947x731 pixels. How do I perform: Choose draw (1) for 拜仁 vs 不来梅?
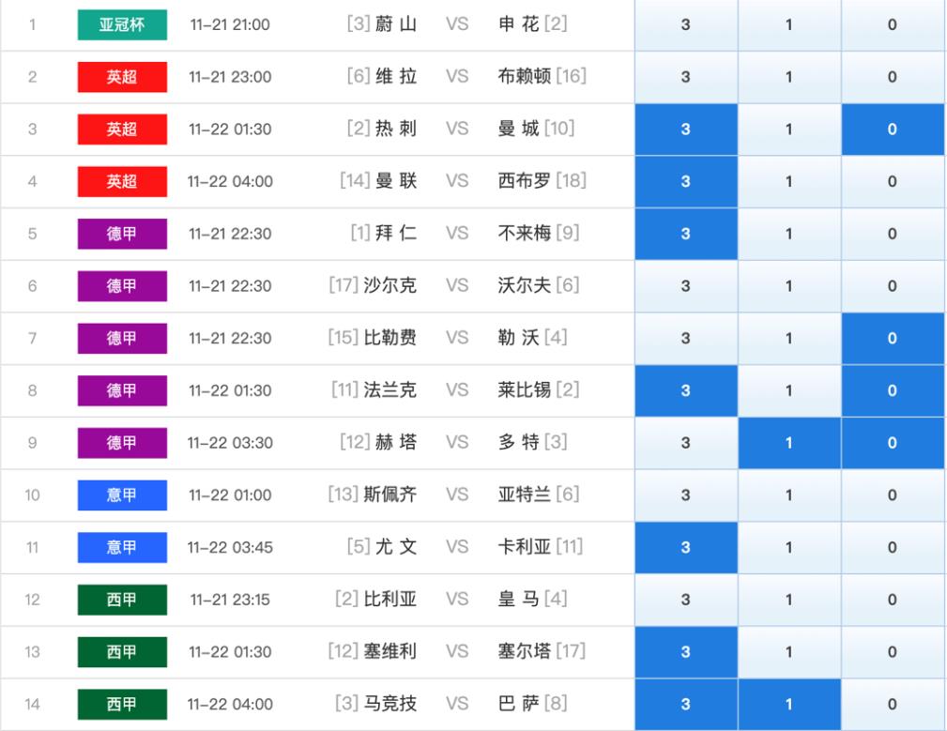[789, 234]
